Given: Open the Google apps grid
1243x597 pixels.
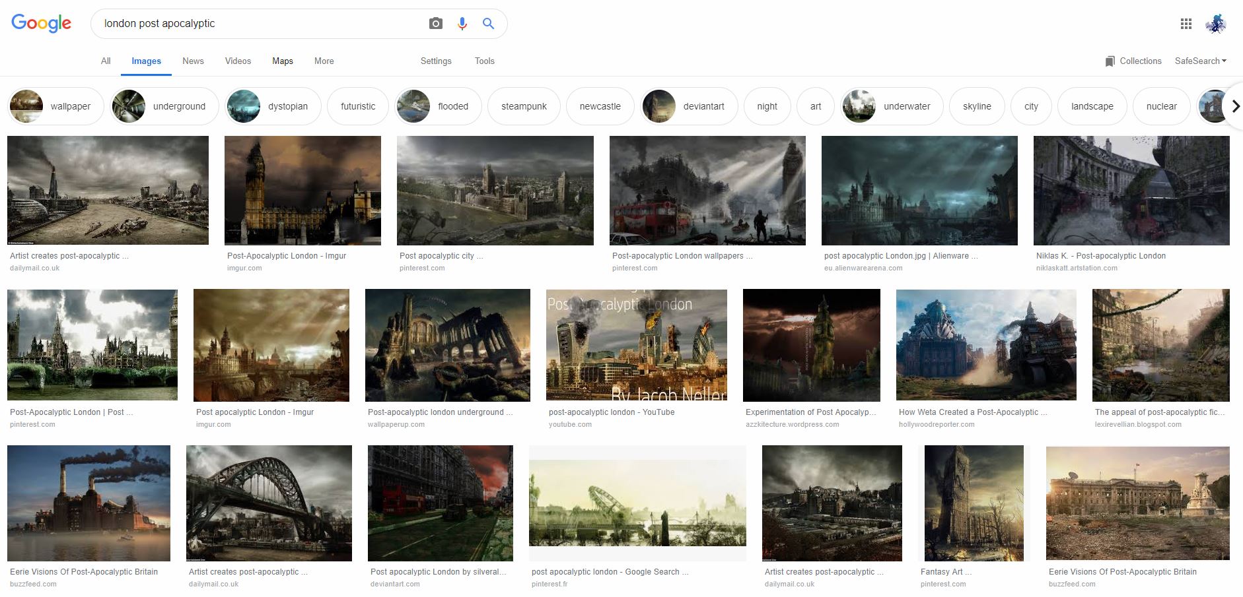Looking at the screenshot, I should point(1186,24).
